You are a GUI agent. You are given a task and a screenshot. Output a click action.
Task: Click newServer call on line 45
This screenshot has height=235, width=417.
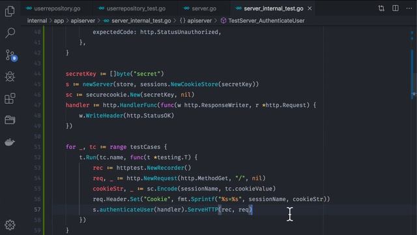(98, 84)
